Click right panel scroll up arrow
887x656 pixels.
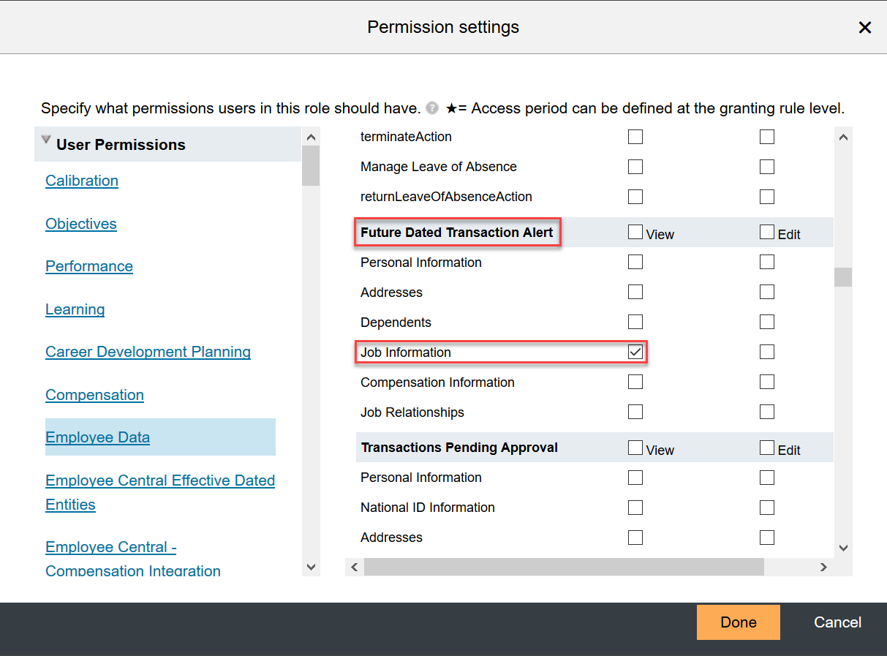843,137
